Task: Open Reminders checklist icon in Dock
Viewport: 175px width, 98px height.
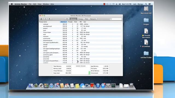Action: (72, 86)
